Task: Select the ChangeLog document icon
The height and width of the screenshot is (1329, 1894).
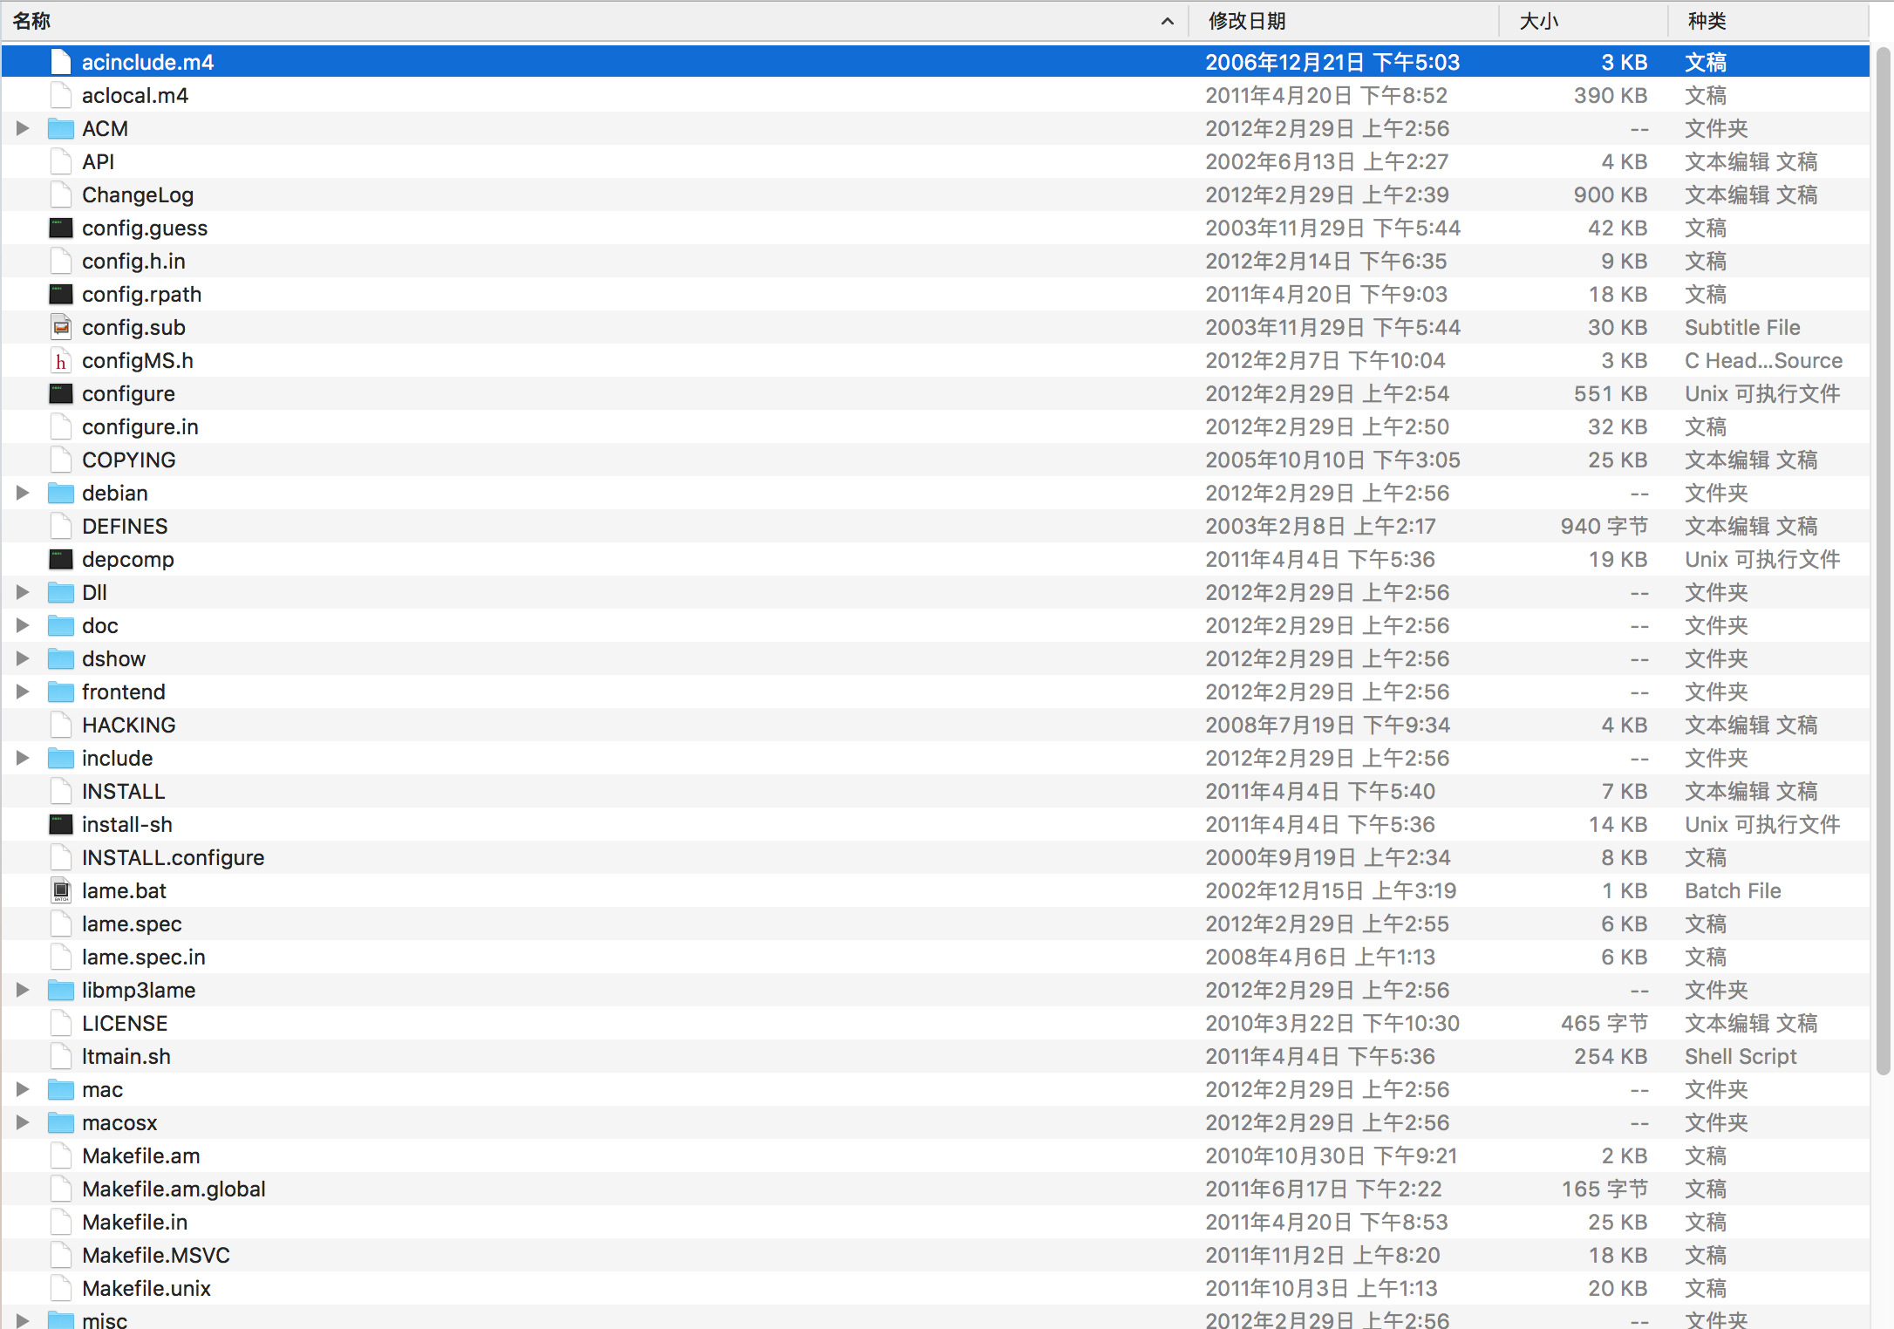Action: [x=61, y=194]
